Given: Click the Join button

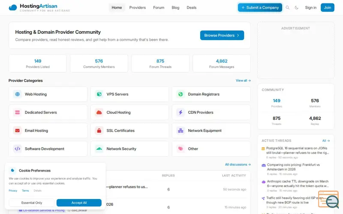Looking at the screenshot, I should coord(328,8).
